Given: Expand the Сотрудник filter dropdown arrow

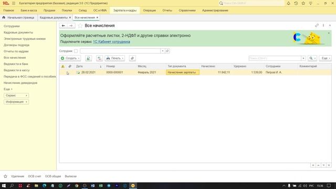Looking at the screenshot, I should tap(163, 51).
